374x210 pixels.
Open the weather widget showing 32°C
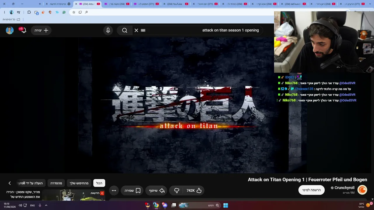pos(365,205)
